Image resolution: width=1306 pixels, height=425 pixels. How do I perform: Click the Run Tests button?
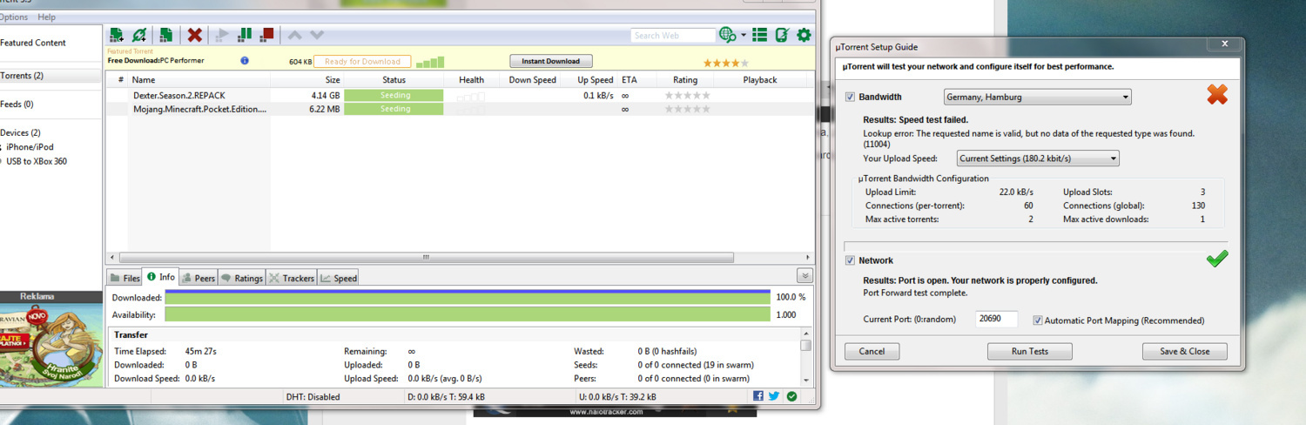pyautogui.click(x=1030, y=351)
